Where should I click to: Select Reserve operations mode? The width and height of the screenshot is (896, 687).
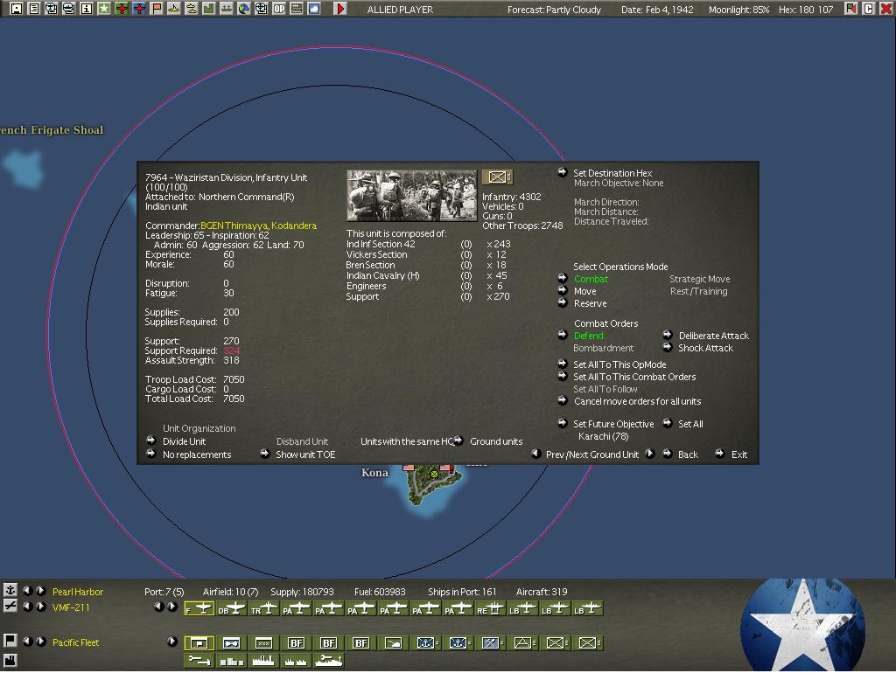[591, 303]
